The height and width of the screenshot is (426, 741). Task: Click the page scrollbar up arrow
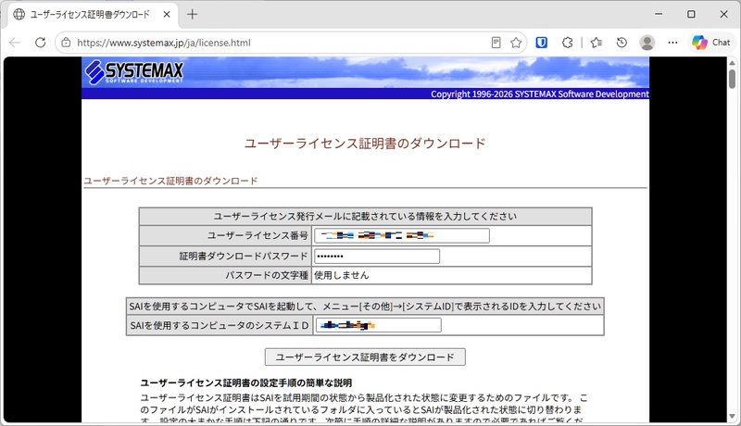(732, 62)
